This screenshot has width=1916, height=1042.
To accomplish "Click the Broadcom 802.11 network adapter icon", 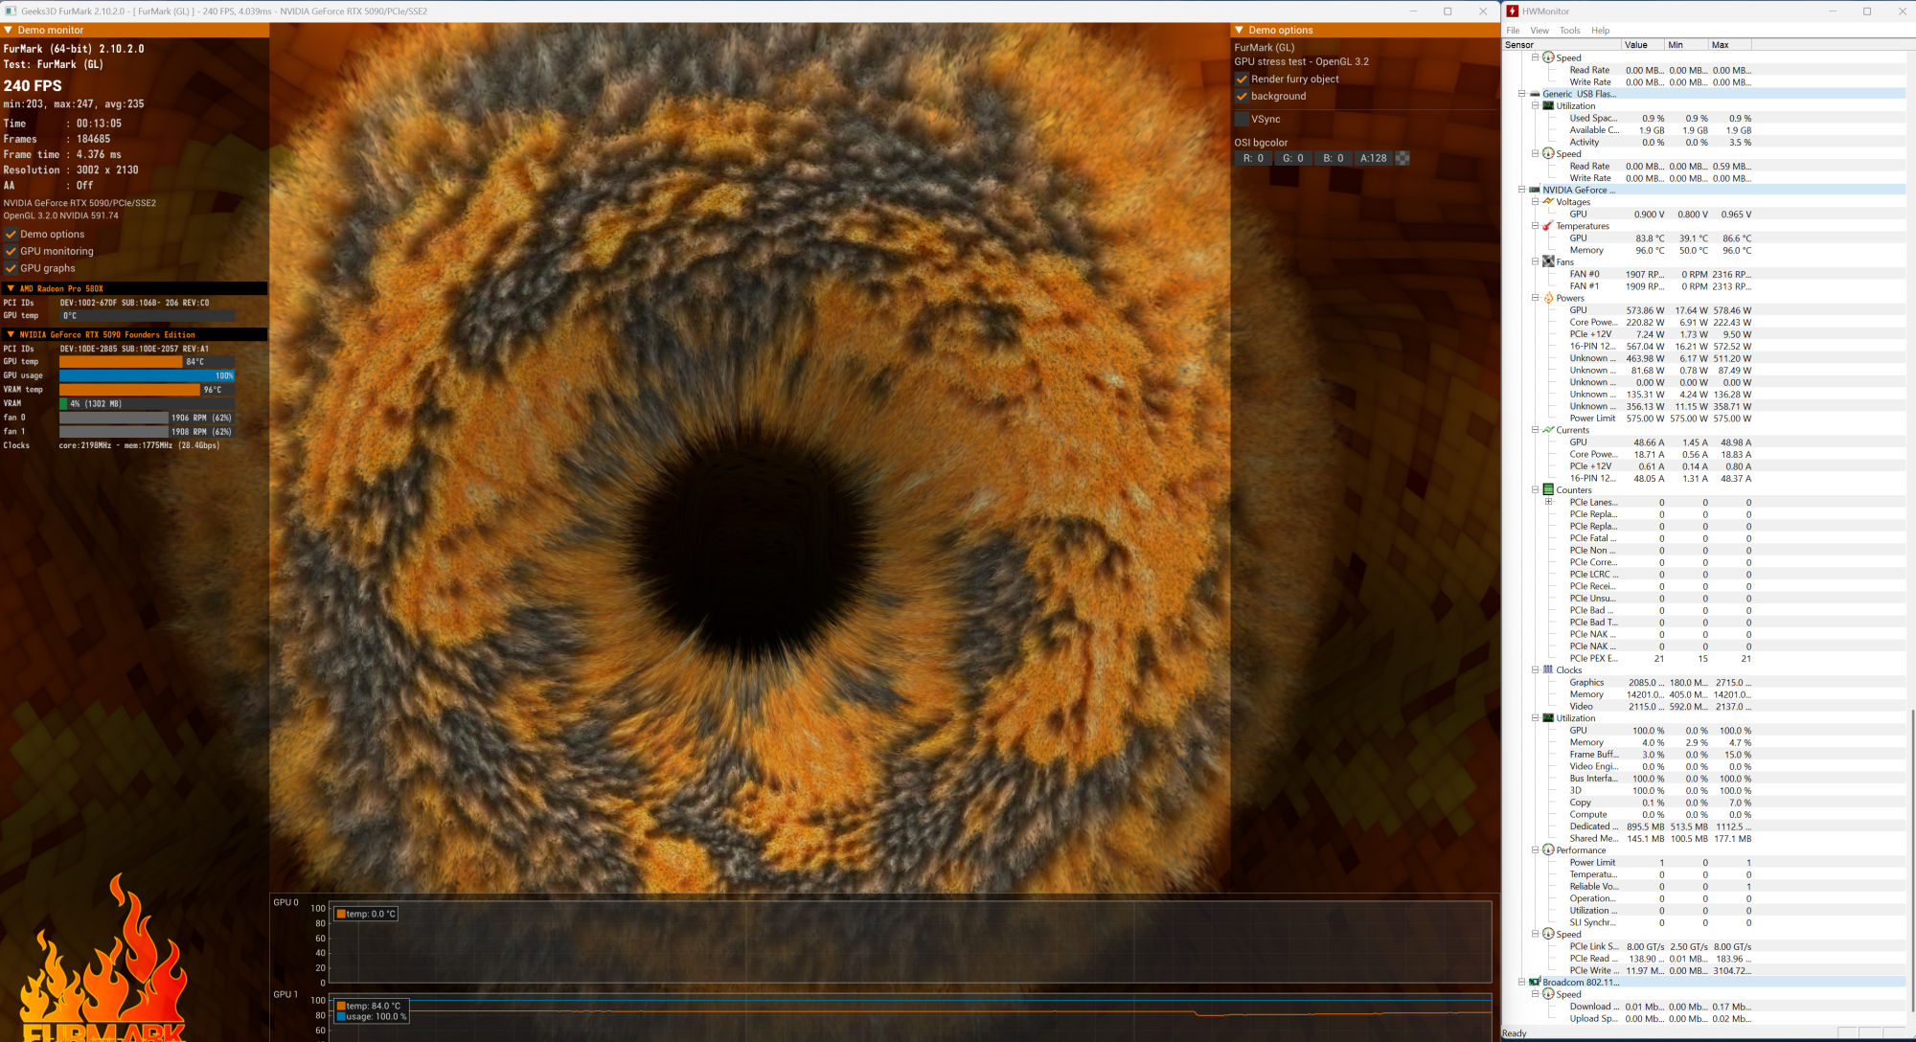I will tap(1535, 982).
